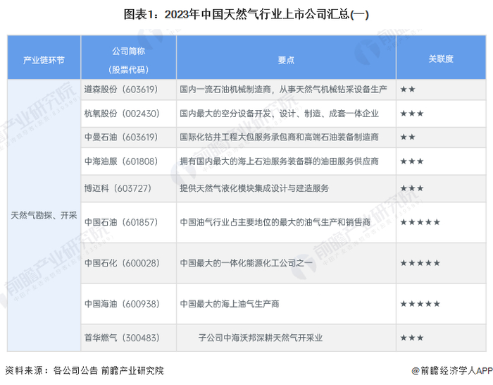Click the five-star rating in 中国石化 row
This screenshot has width=493, height=385.
click(x=420, y=263)
